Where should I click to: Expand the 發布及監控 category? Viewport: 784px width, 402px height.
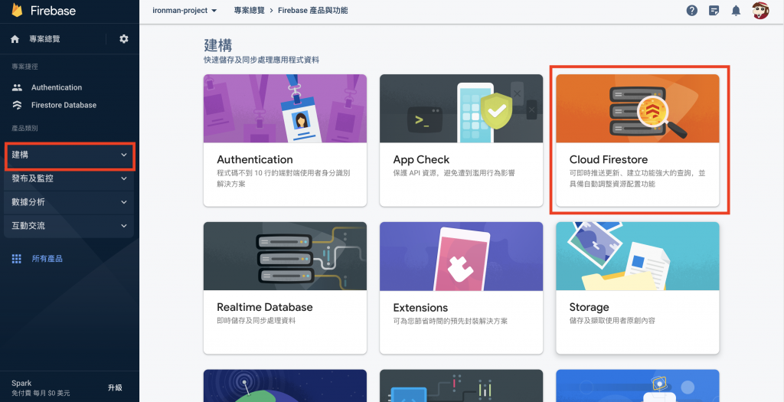click(x=70, y=178)
